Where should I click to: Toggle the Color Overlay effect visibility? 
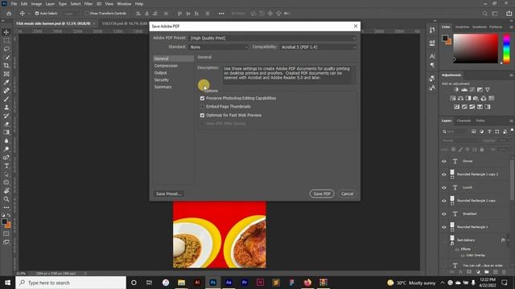point(463,255)
